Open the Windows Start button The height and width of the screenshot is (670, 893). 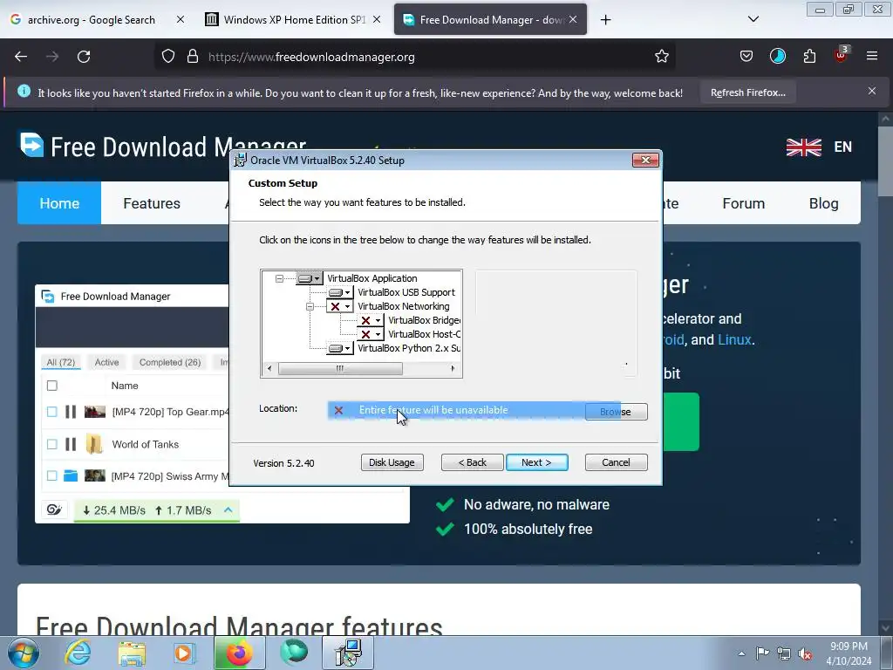(23, 653)
